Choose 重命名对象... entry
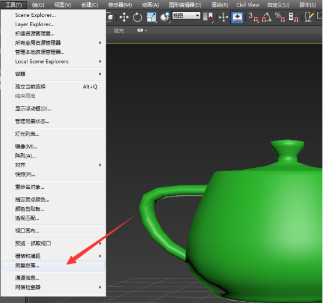323x303 pixels. pyautogui.click(x=54, y=187)
